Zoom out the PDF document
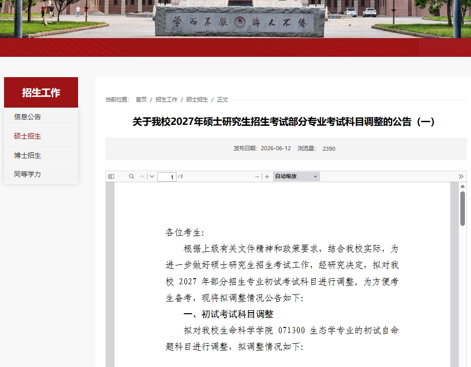471x367 pixels. click(257, 177)
